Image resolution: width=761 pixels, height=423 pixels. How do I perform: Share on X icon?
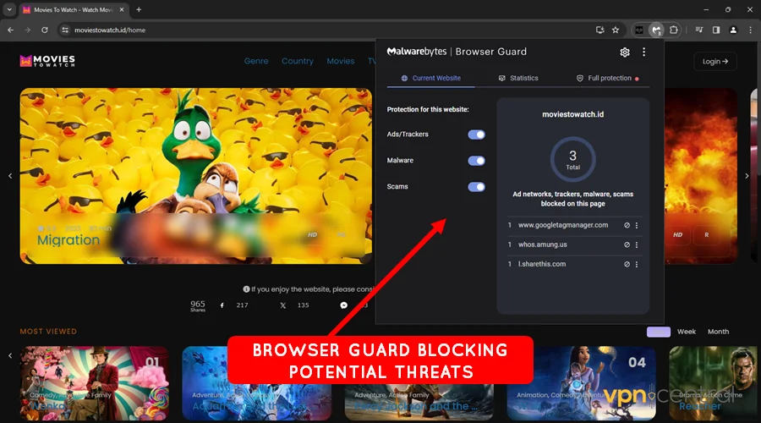283,305
